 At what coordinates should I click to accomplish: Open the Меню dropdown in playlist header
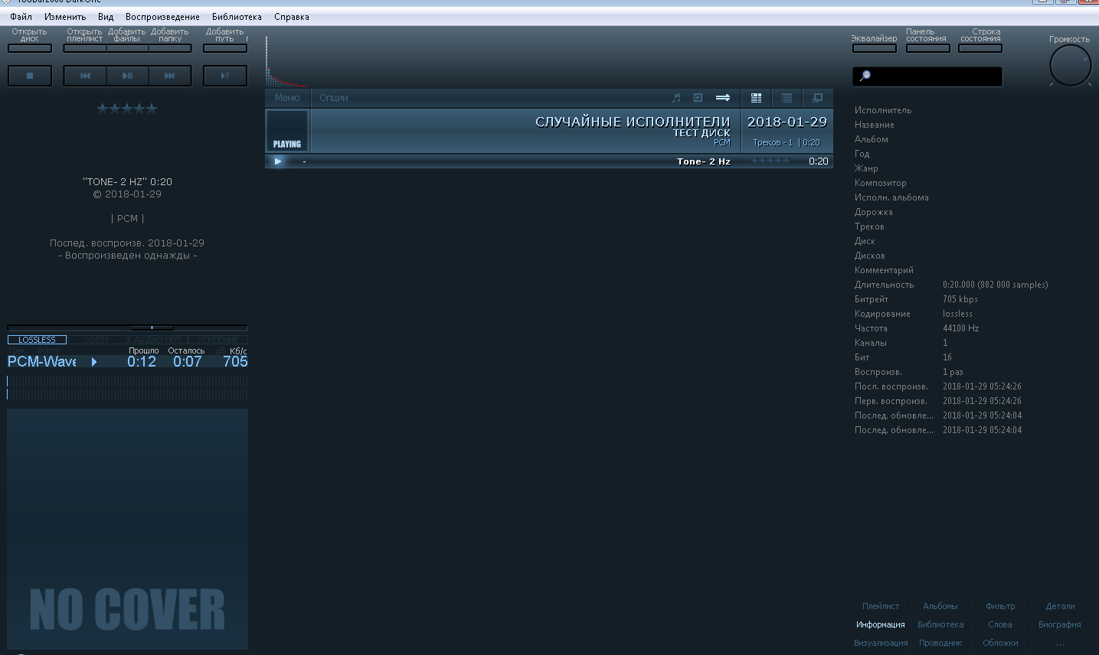tap(287, 98)
